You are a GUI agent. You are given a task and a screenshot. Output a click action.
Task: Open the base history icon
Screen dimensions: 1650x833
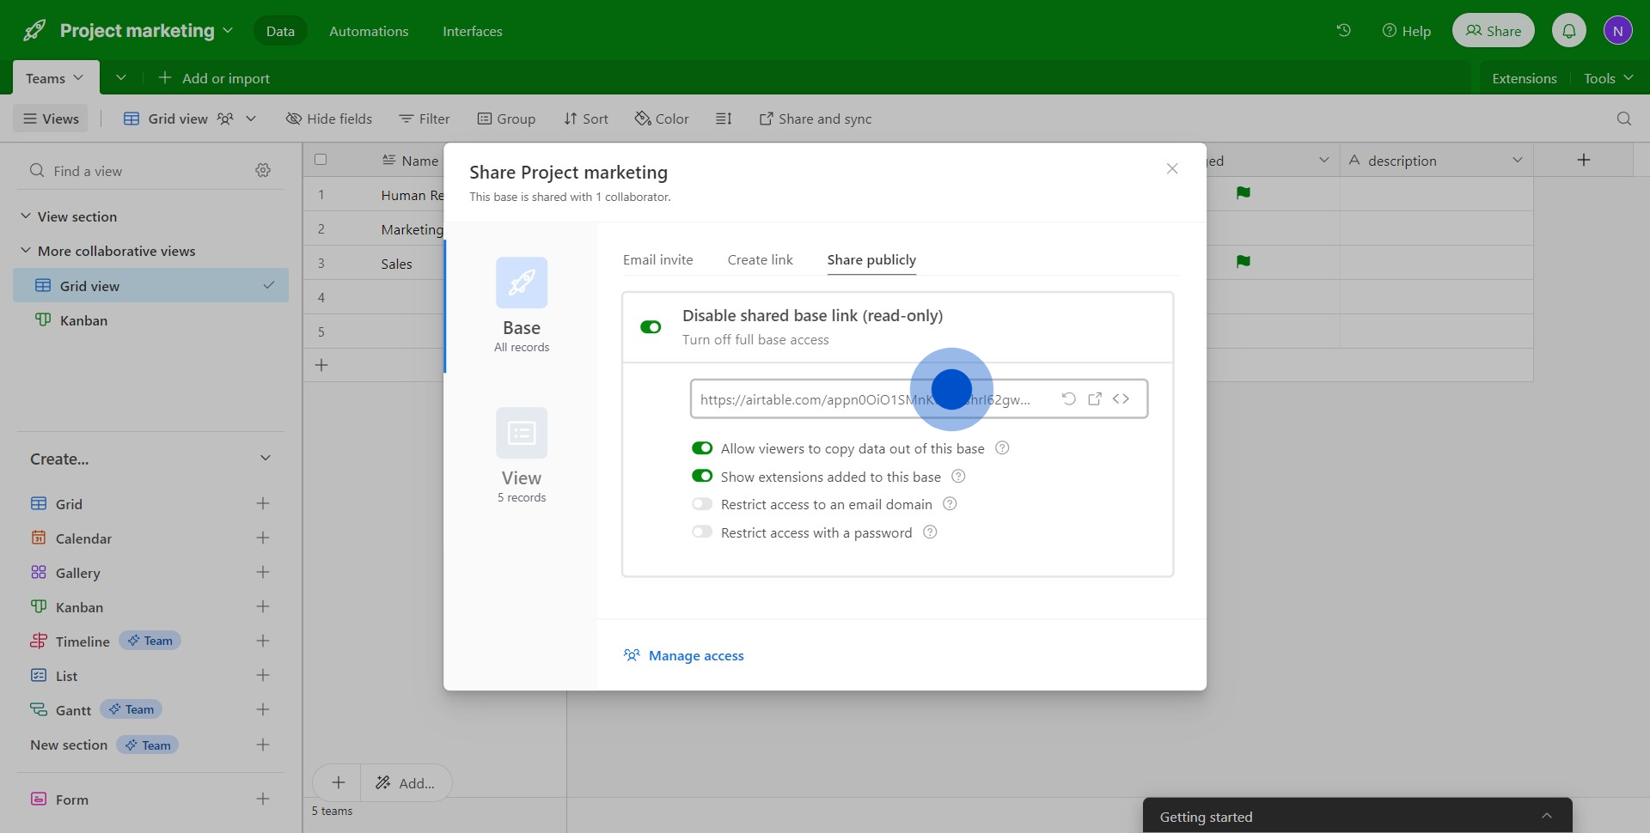point(1344,31)
